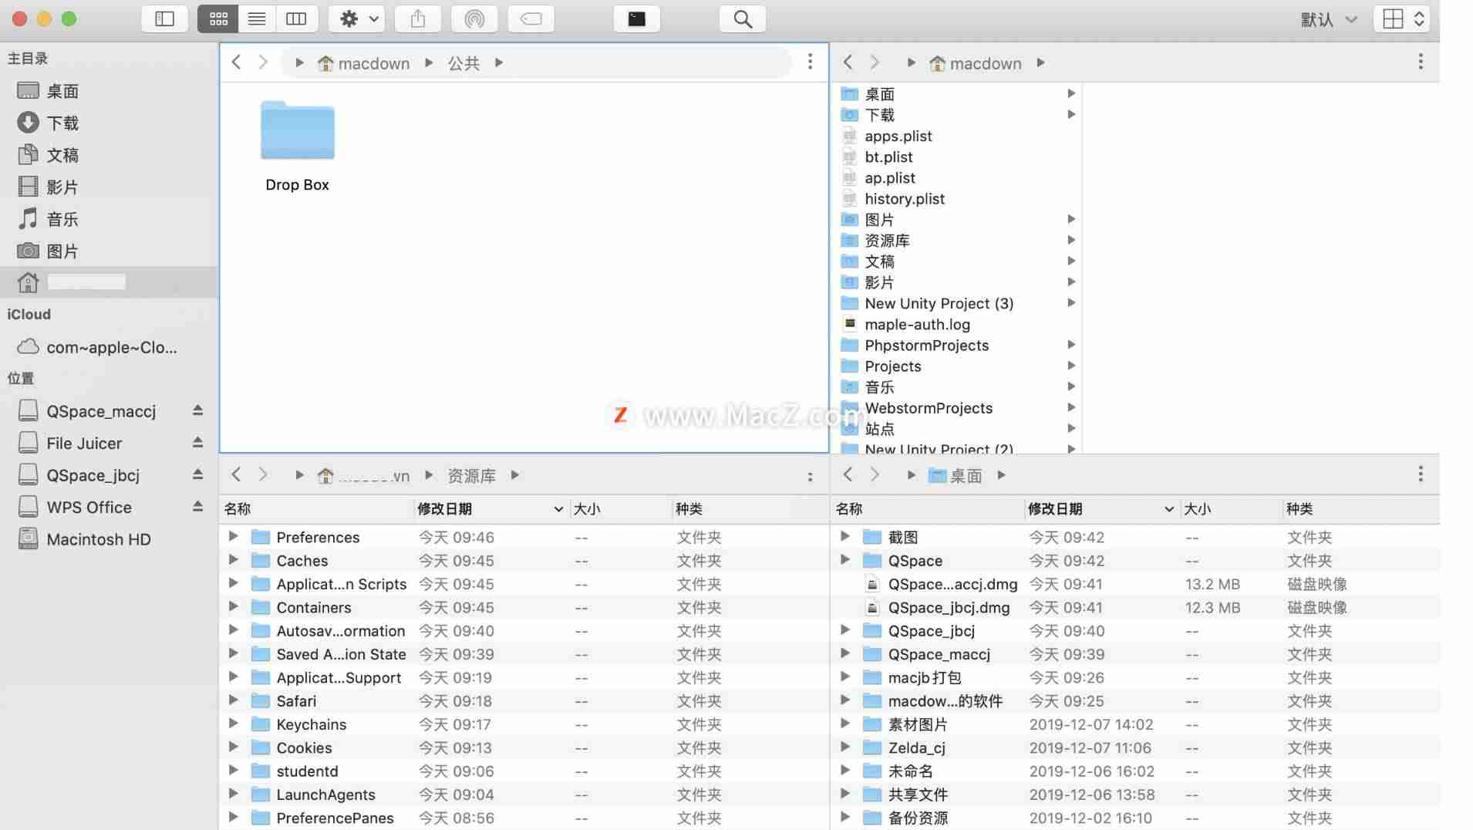
Task: Sort bottom-left pane by 修改日期
Action: click(x=490, y=509)
